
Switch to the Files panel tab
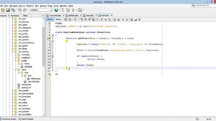tap(25, 16)
